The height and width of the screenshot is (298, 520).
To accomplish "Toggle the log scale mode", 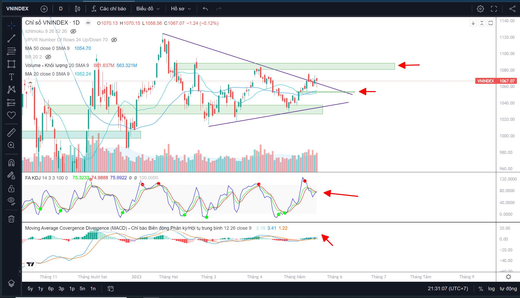I will coord(491,289).
